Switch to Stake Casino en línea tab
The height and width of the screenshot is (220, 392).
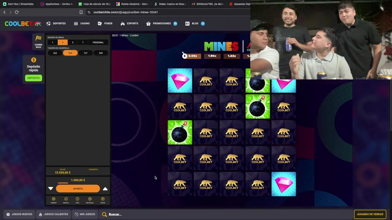pyautogui.click(x=170, y=4)
